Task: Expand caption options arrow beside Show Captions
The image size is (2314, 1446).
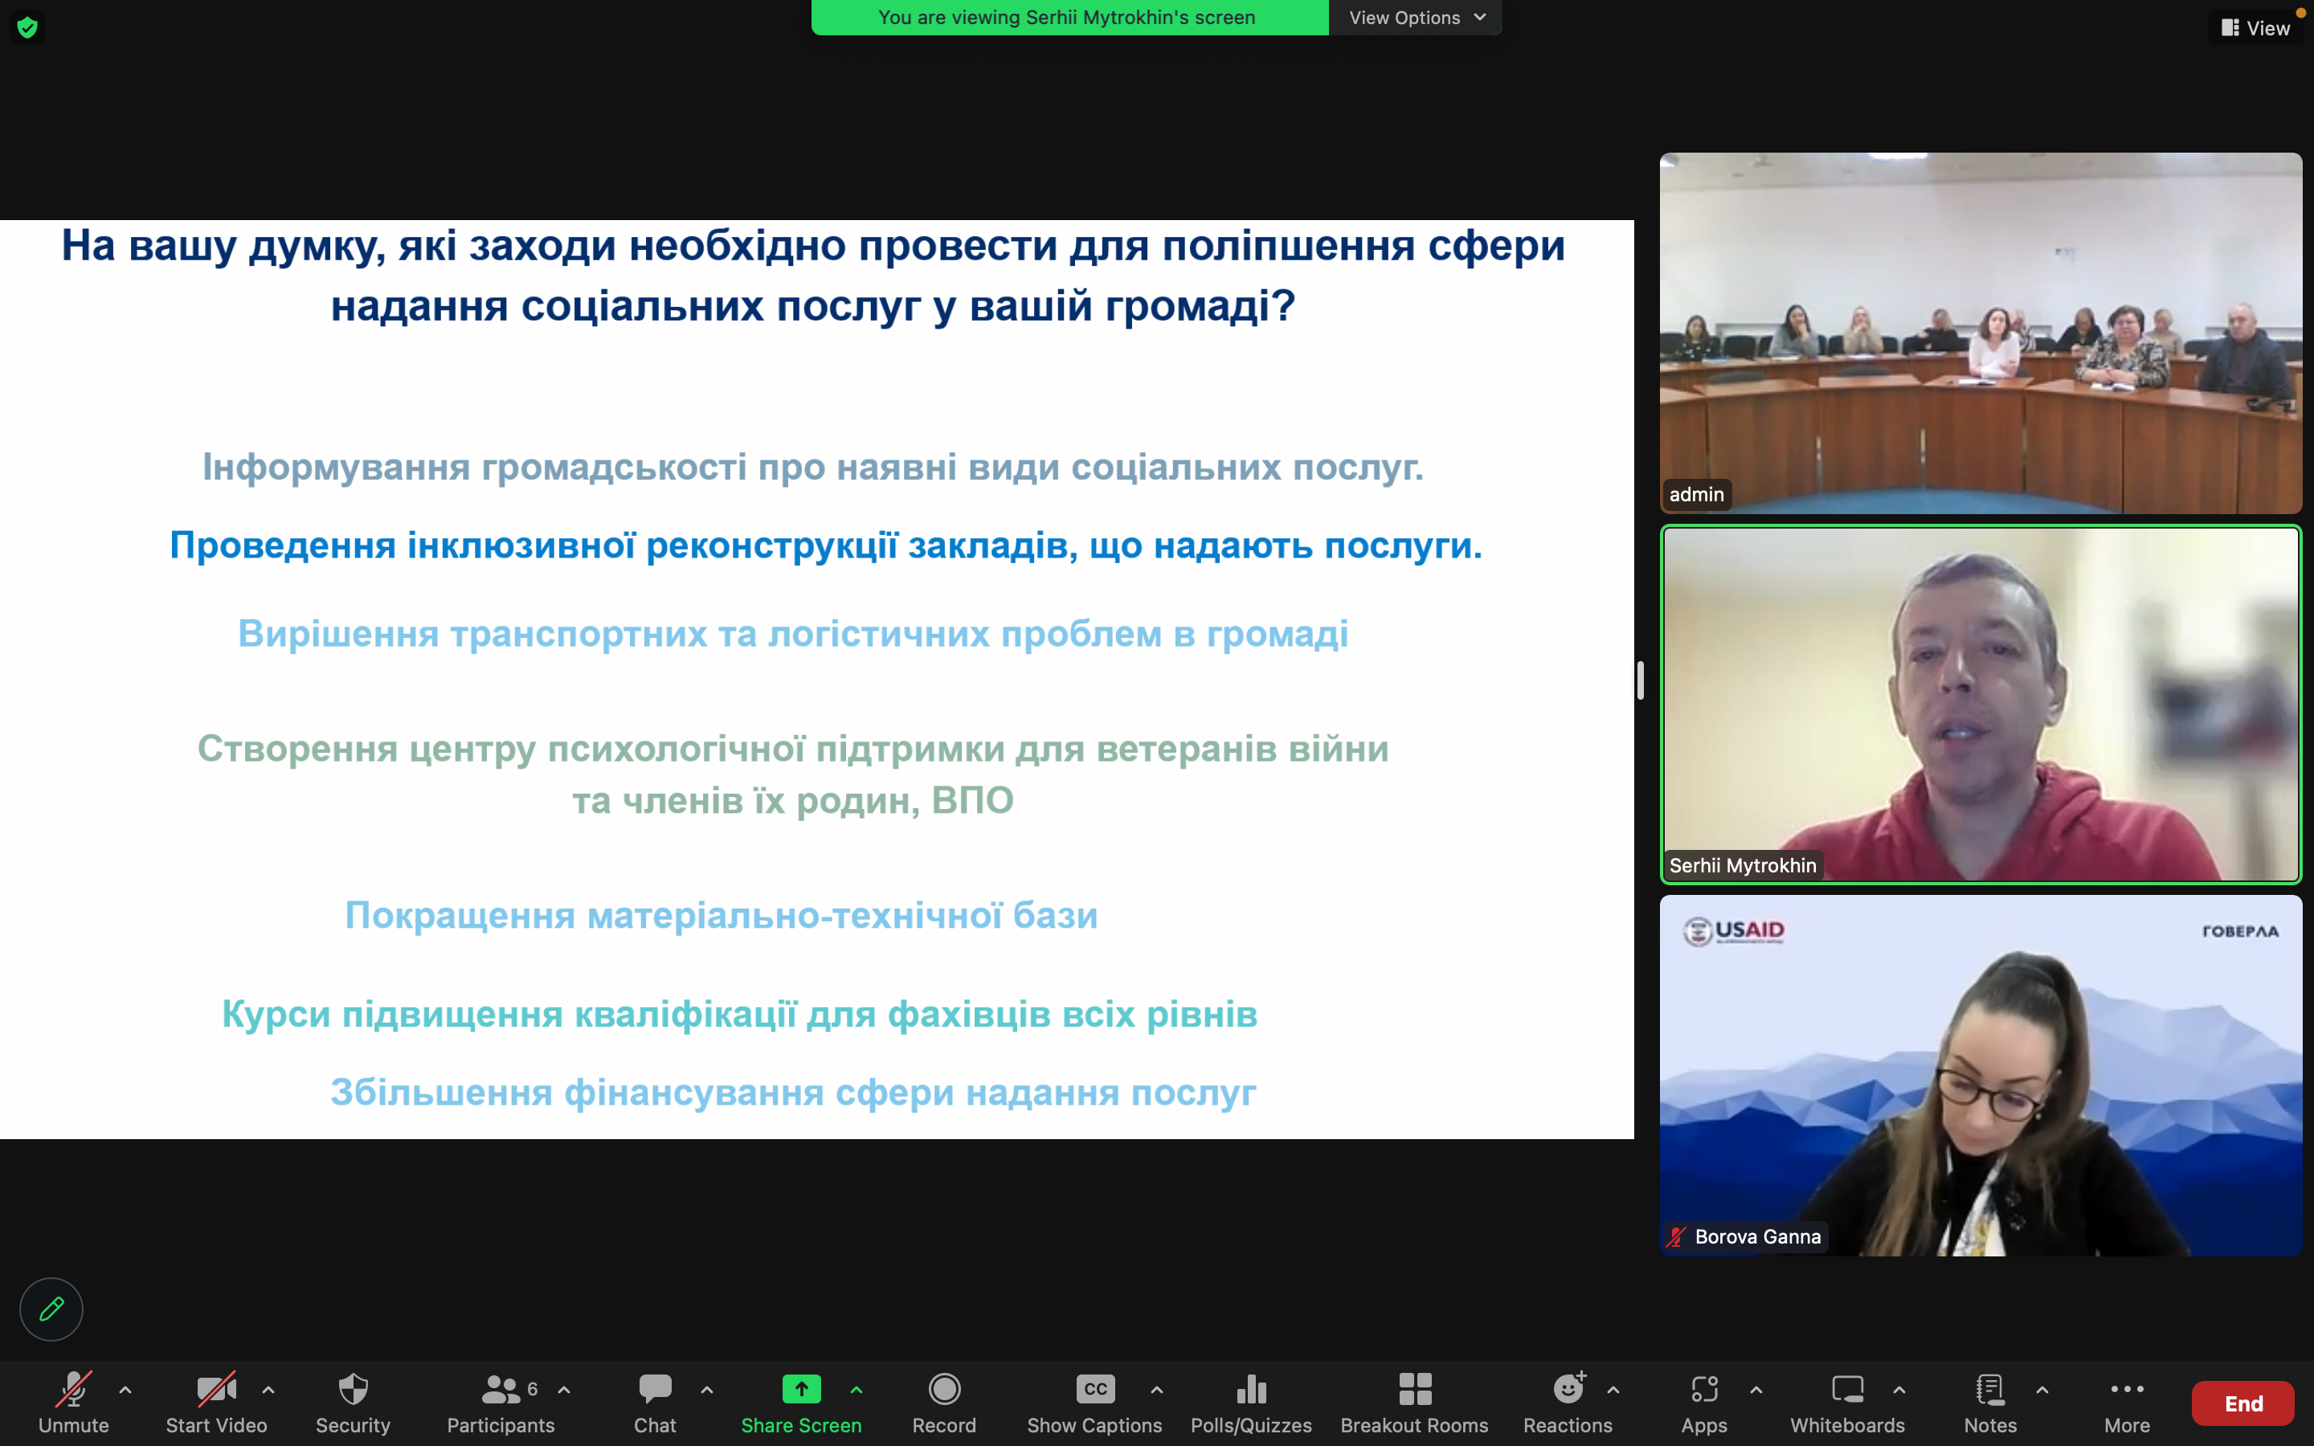Action: pos(1157,1390)
